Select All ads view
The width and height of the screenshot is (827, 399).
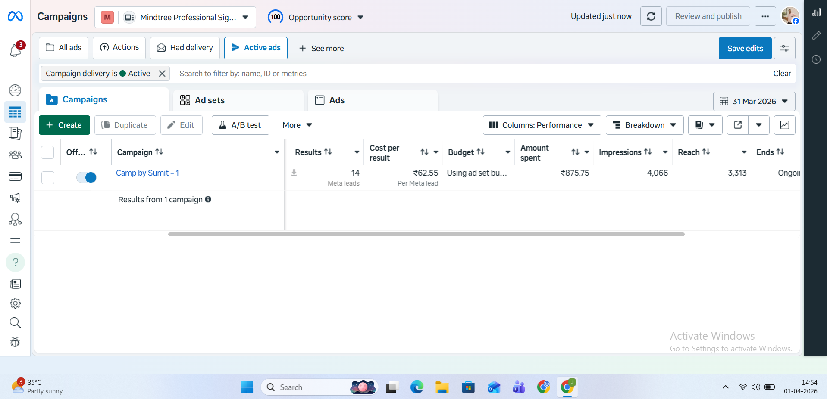[63, 48]
